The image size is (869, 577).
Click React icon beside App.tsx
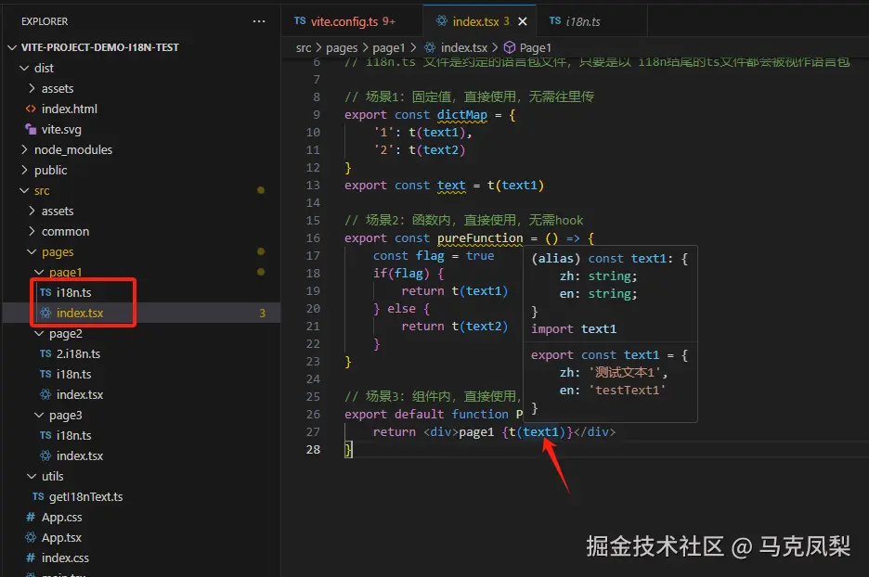(31, 537)
